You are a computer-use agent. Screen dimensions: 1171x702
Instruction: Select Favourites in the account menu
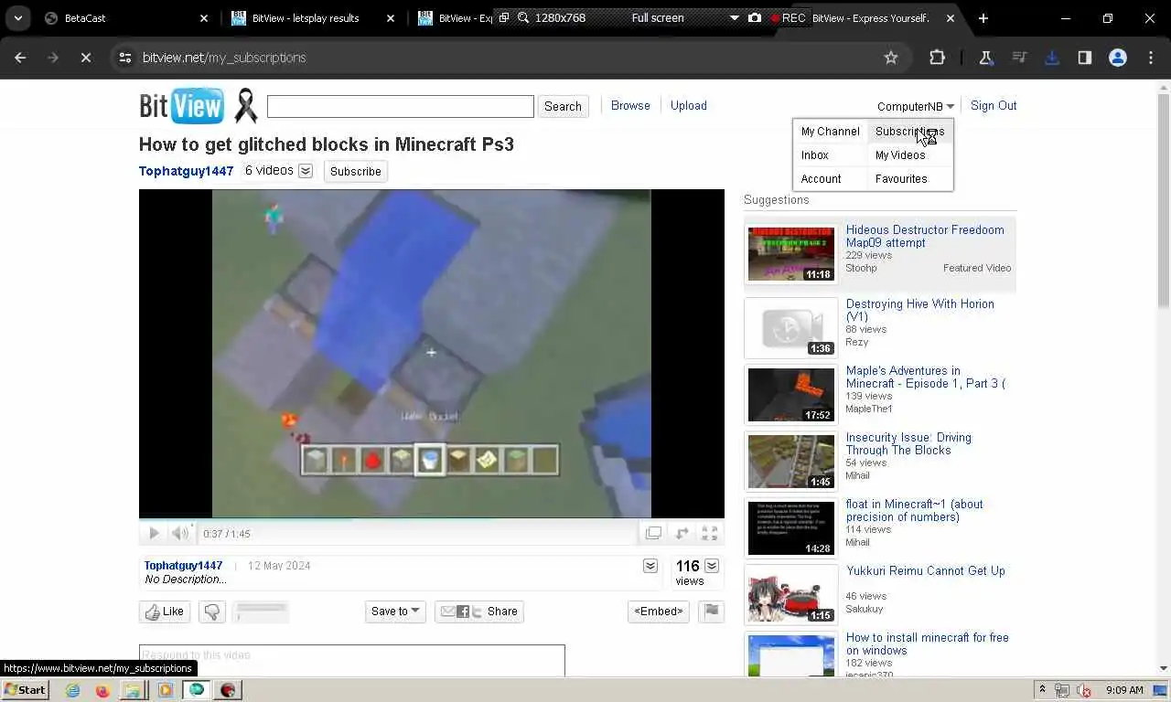pyautogui.click(x=901, y=179)
